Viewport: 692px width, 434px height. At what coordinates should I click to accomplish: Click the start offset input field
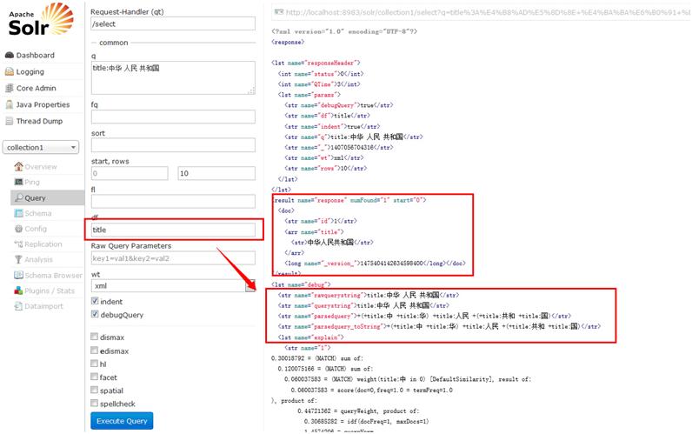tap(130, 173)
